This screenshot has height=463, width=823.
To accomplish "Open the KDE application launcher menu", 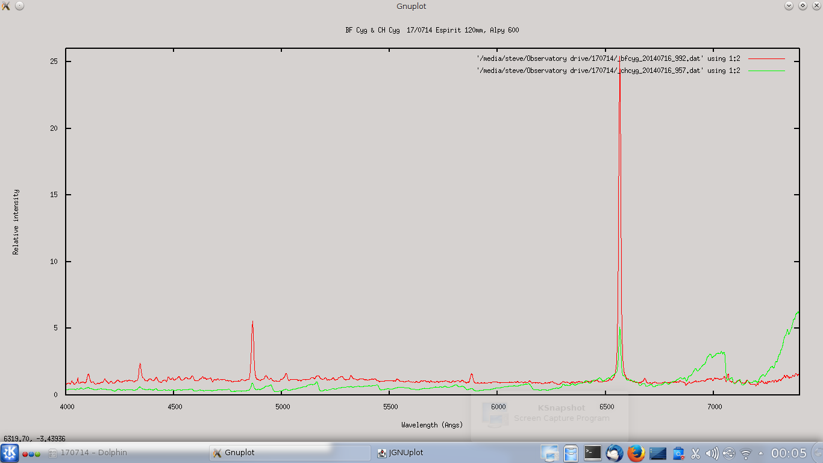I will click(x=10, y=453).
